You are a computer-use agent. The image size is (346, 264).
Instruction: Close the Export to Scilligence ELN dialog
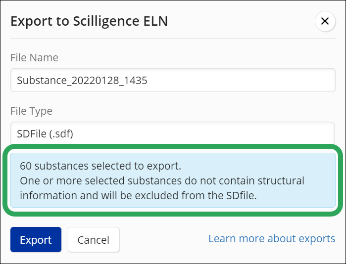325,21
